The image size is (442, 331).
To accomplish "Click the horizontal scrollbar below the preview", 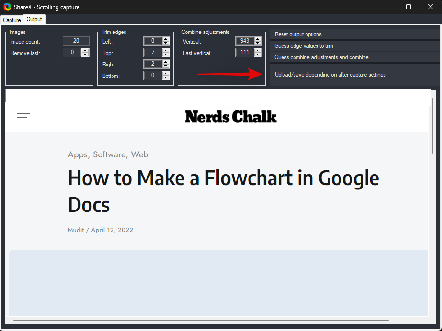I will click(201, 320).
